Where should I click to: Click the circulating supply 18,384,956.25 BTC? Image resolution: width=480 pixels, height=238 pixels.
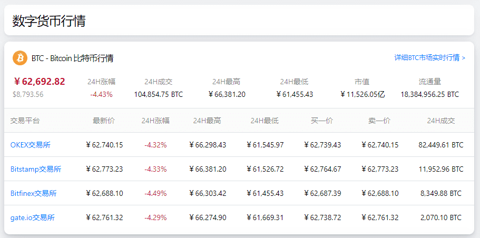pyautogui.click(x=430, y=94)
